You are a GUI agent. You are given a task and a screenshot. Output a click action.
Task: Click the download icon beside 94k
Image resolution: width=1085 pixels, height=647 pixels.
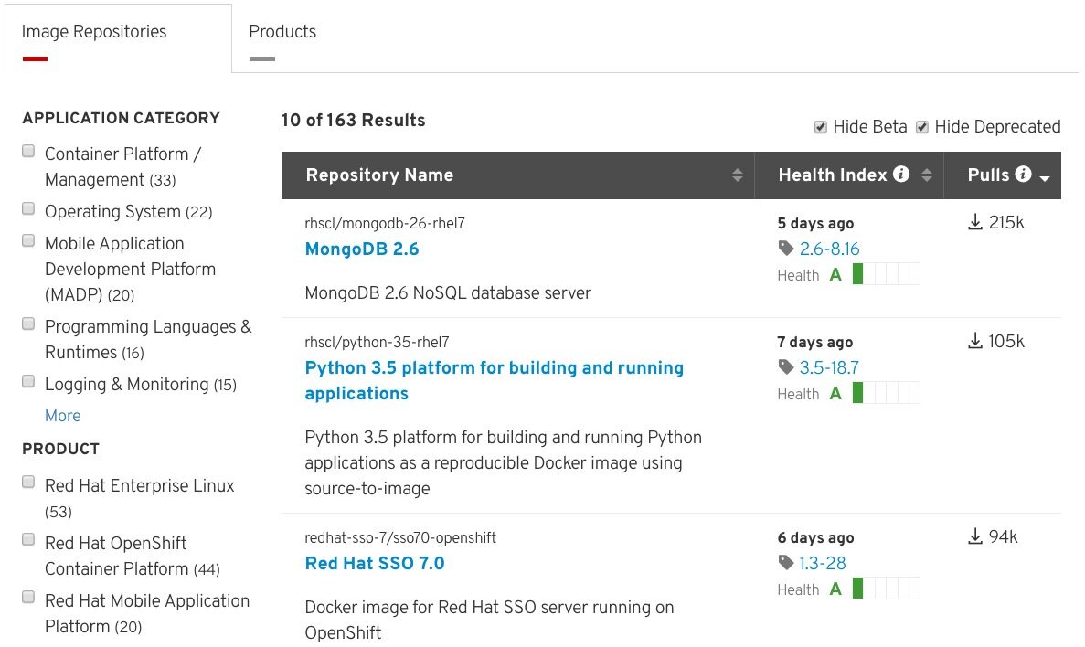(975, 536)
